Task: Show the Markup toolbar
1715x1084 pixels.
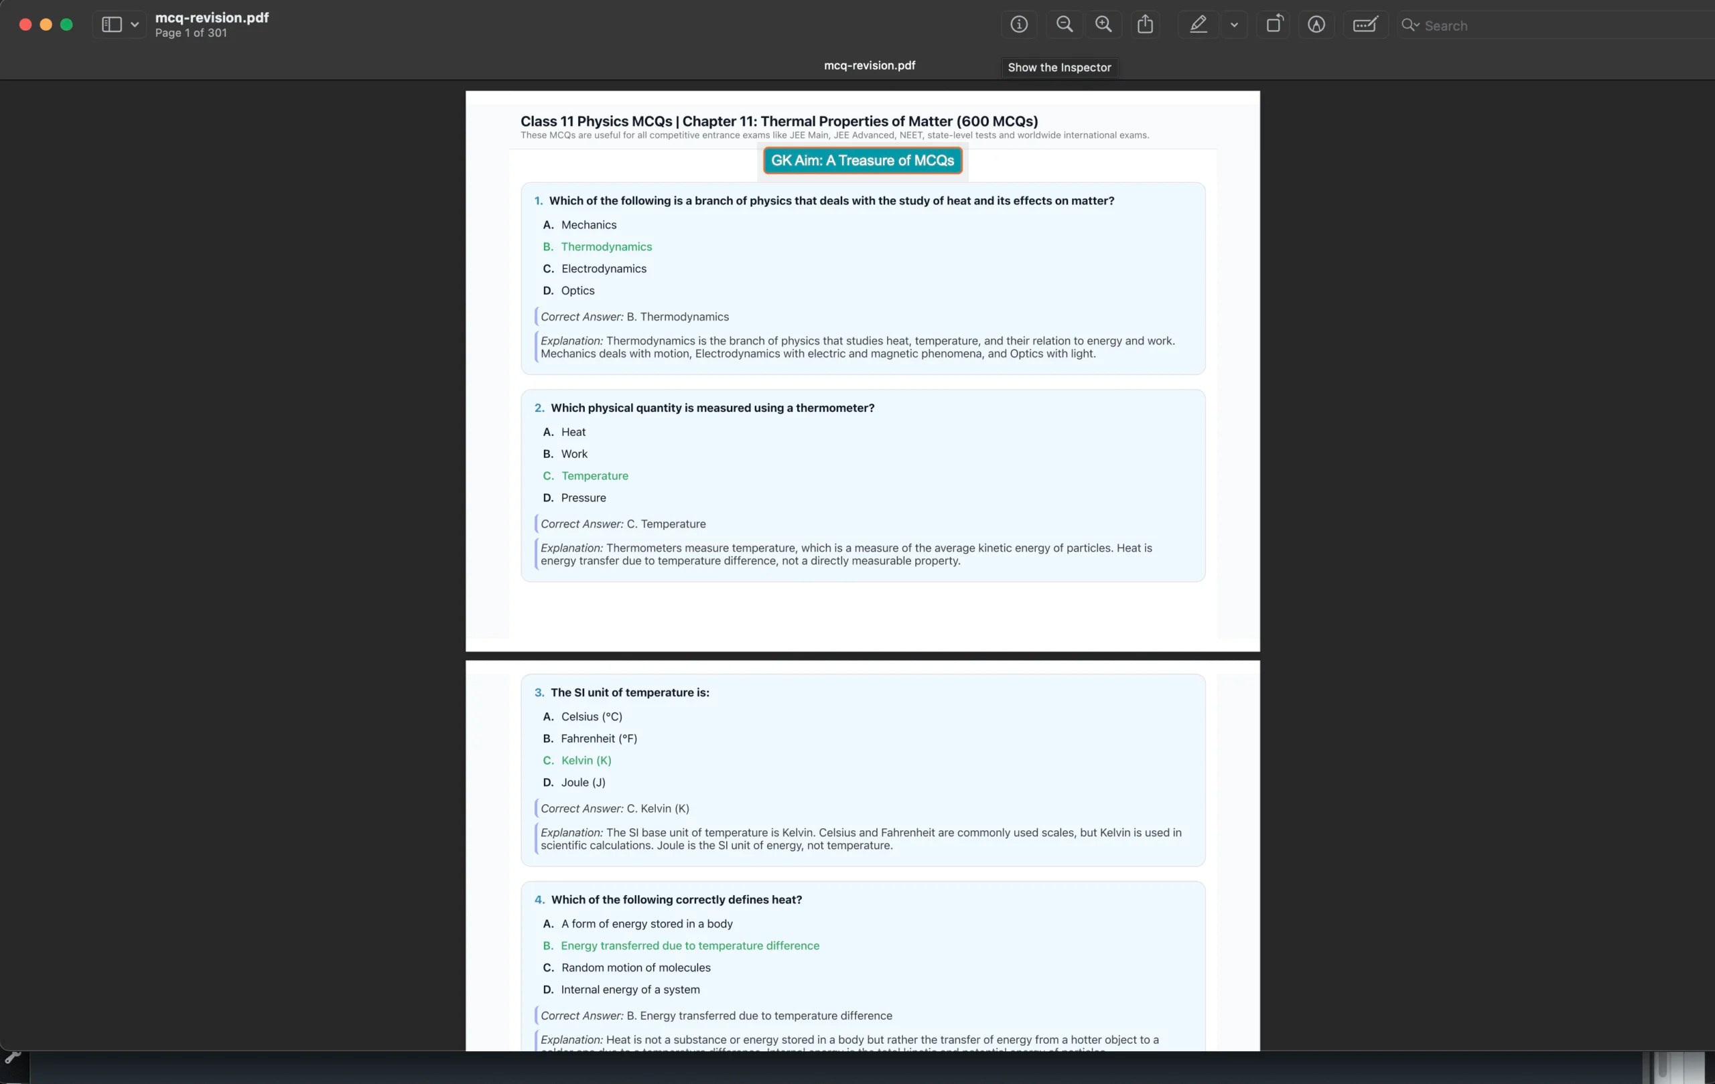Action: (x=1316, y=25)
